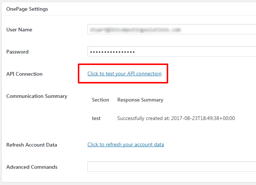Select the OnePage Settings panel heading
This screenshot has width=256, height=185.
(x=27, y=9)
